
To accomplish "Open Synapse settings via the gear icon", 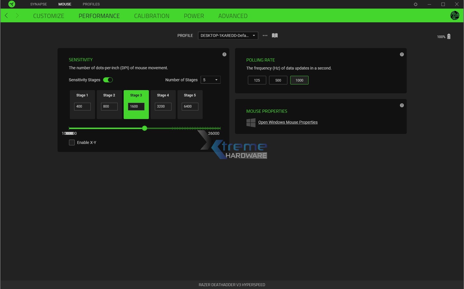I will point(416,4).
